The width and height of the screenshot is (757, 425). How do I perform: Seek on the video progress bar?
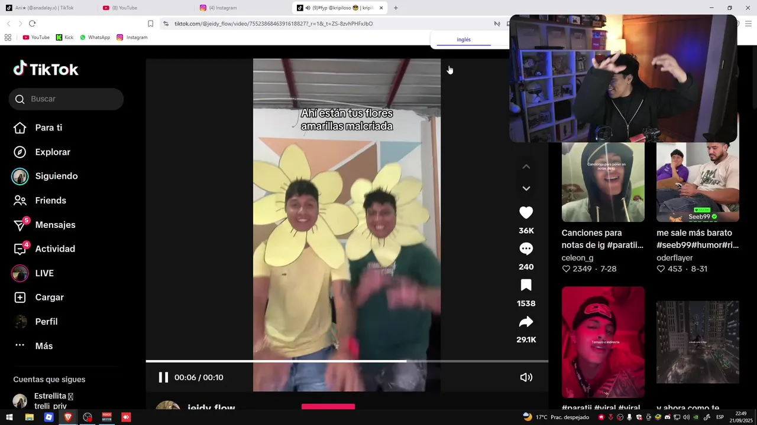347,361
